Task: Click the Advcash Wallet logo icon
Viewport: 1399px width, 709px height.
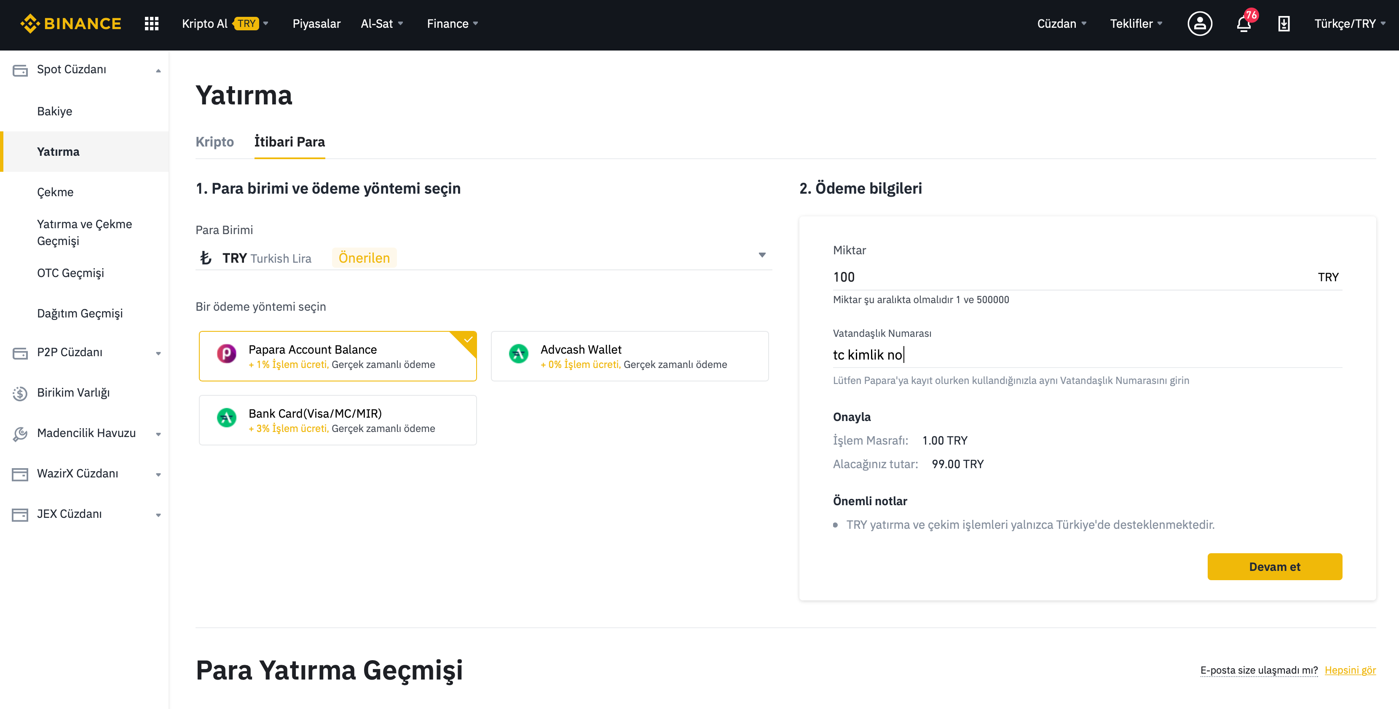Action: tap(519, 354)
